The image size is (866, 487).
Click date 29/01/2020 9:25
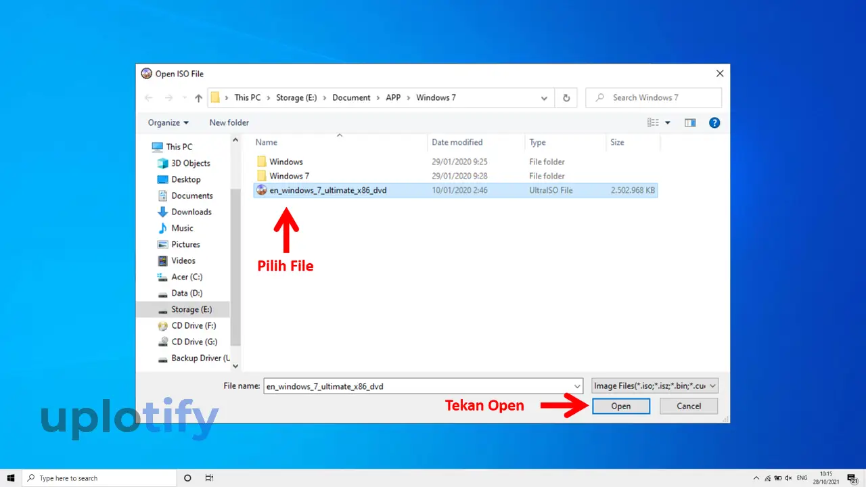pyautogui.click(x=459, y=162)
